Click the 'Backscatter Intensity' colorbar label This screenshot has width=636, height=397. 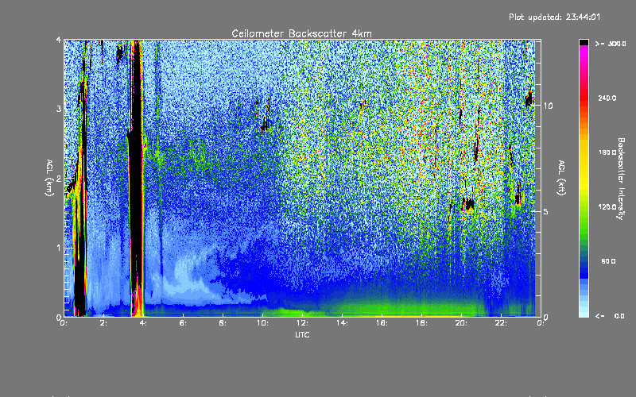point(621,179)
